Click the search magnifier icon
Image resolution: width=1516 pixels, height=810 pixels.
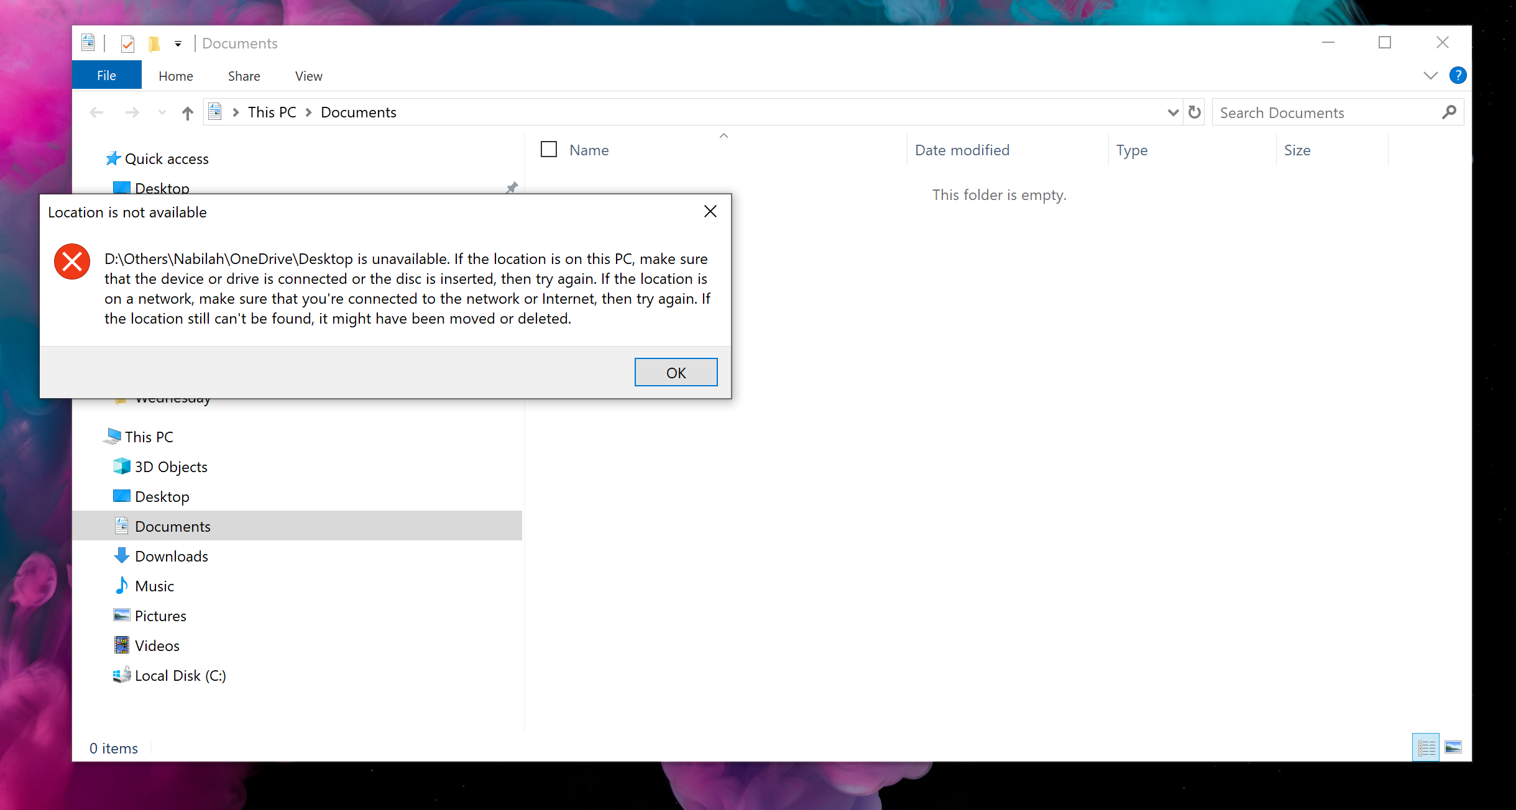tap(1449, 112)
